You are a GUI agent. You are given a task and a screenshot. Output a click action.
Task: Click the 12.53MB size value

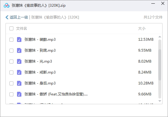[x=146, y=40]
